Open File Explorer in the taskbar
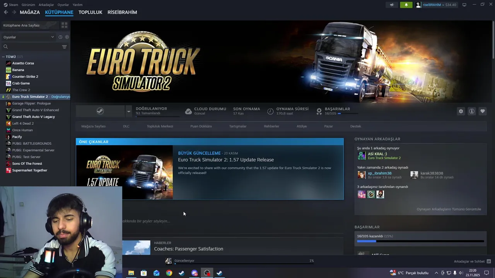The height and width of the screenshot is (278, 495). coord(131,273)
